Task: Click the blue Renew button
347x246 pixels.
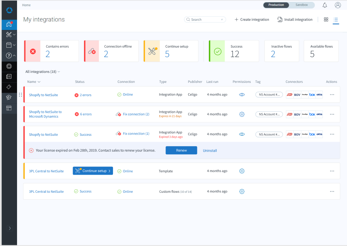Action: (x=181, y=151)
